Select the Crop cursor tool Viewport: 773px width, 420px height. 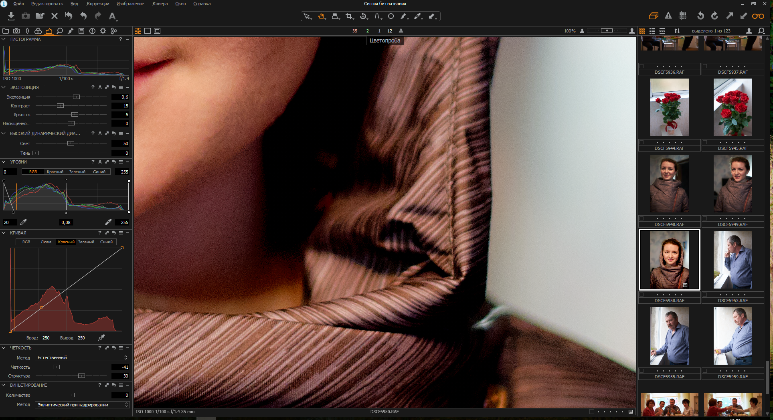pyautogui.click(x=350, y=16)
